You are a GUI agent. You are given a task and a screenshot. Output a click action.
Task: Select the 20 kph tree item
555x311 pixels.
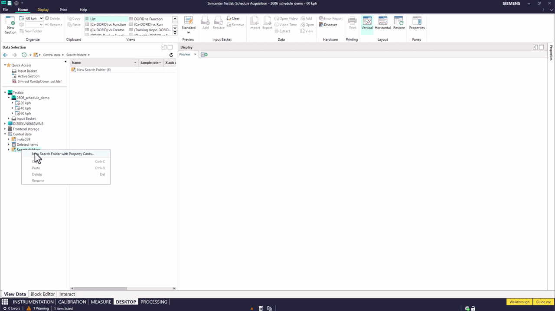click(x=26, y=103)
